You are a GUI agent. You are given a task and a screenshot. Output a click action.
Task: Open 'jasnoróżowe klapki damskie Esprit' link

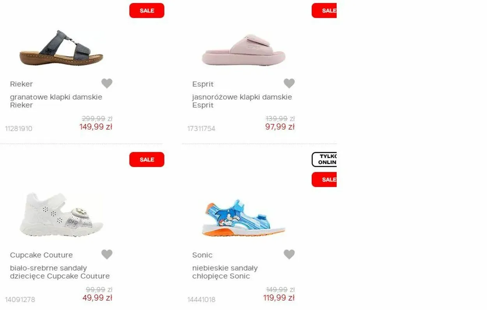click(242, 101)
